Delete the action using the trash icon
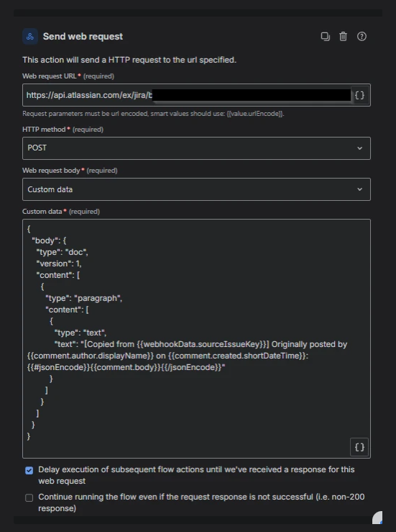This screenshot has width=396, height=532. [343, 36]
